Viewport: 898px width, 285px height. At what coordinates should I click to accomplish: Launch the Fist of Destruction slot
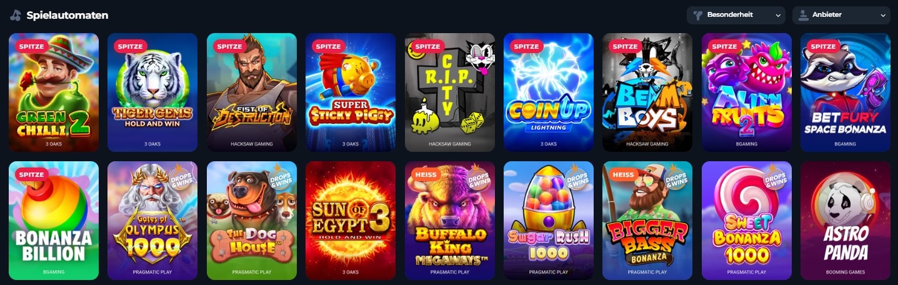(252, 92)
